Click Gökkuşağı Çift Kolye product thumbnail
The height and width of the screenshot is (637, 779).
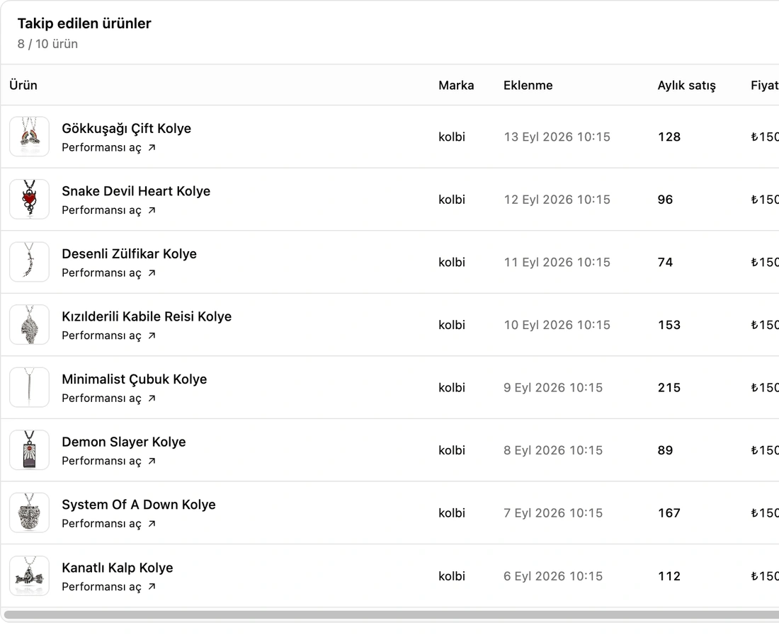tap(29, 137)
